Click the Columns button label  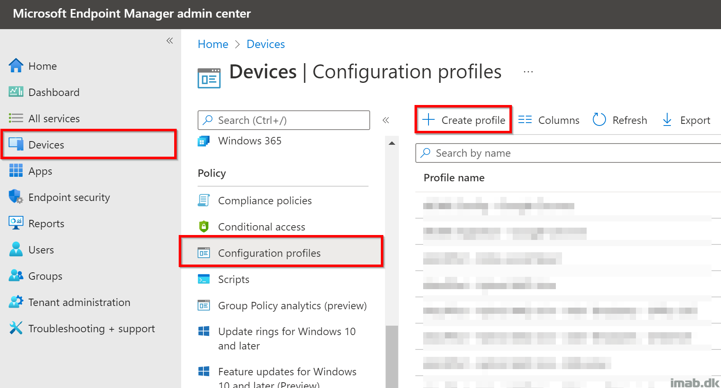(559, 120)
